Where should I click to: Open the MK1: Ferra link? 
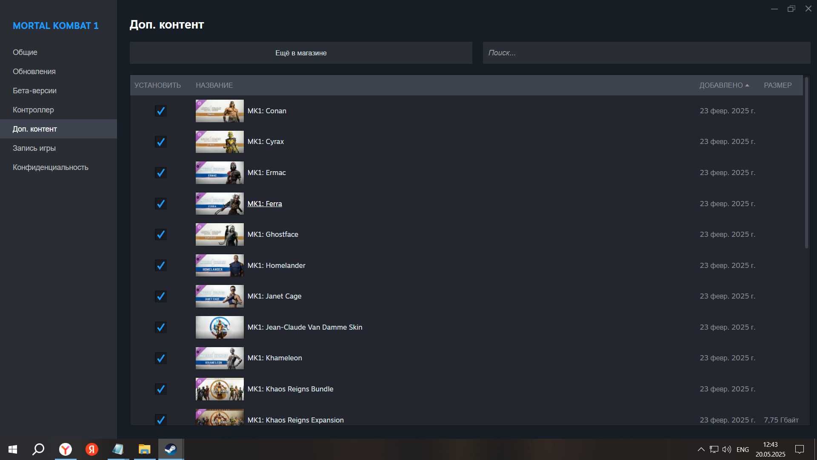[x=265, y=204]
